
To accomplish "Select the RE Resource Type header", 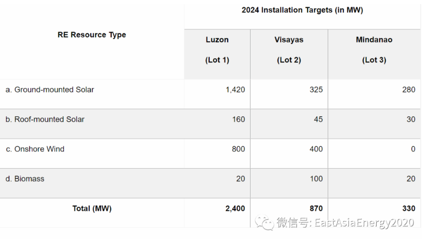I will (92, 35).
